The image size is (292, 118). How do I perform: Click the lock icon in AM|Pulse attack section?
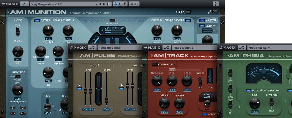80,85
